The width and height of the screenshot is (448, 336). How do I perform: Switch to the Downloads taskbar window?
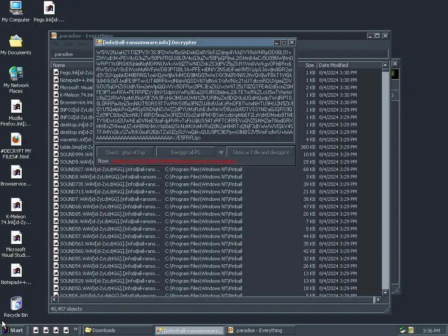point(118,330)
